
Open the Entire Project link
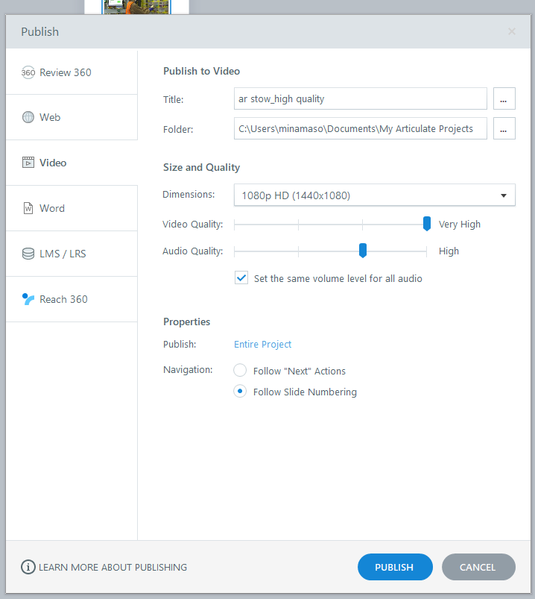coord(262,344)
